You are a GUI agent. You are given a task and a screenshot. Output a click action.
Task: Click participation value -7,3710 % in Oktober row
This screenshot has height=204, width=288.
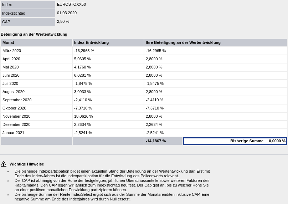[x=155, y=108]
